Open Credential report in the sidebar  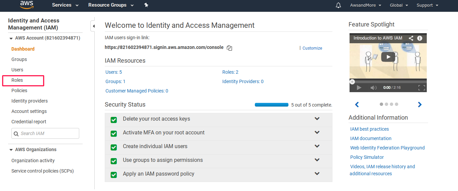(29, 122)
